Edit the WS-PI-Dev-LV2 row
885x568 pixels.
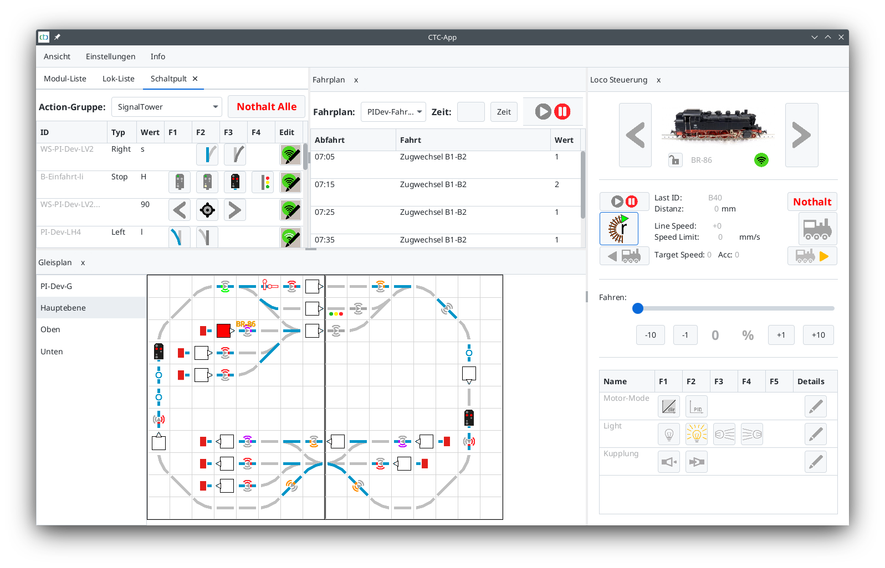[x=290, y=154]
